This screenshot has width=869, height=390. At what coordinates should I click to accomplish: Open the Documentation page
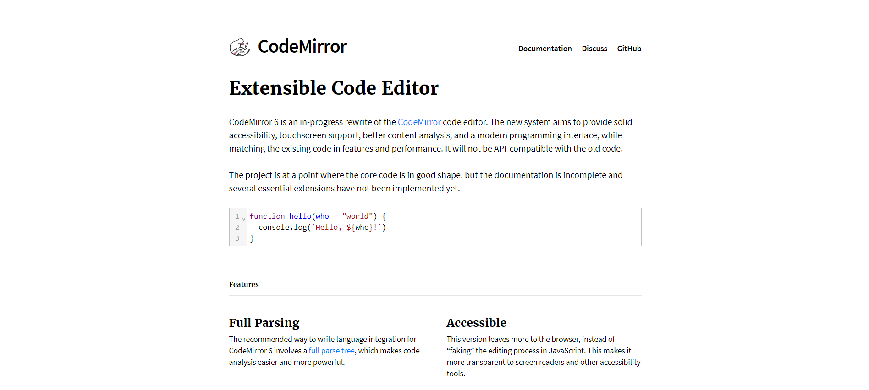click(x=544, y=49)
